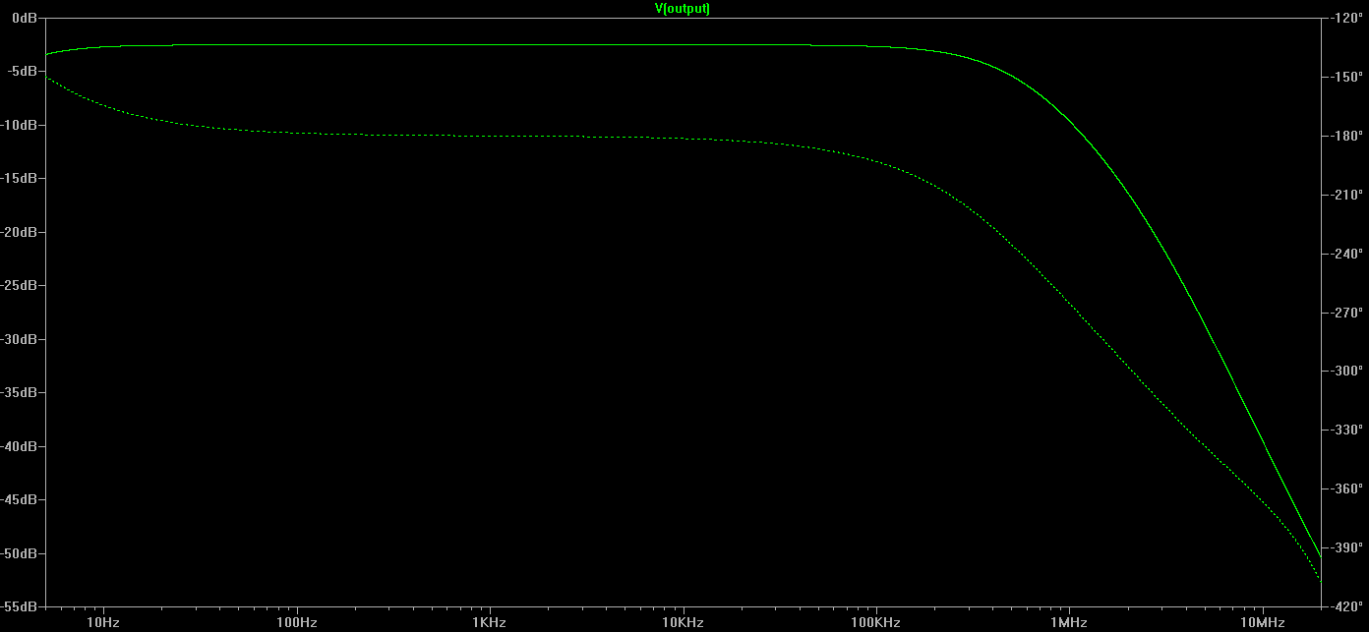Click the -120° phase axis label
Screen dimensions: 1369x632
coord(1345,18)
